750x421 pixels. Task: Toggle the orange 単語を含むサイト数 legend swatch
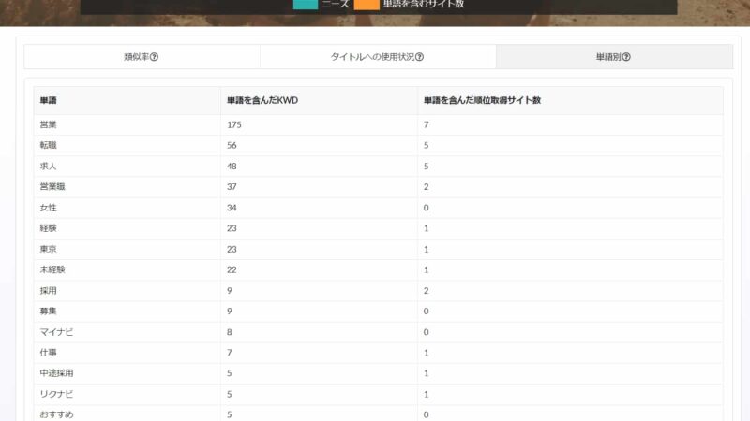pos(367,4)
